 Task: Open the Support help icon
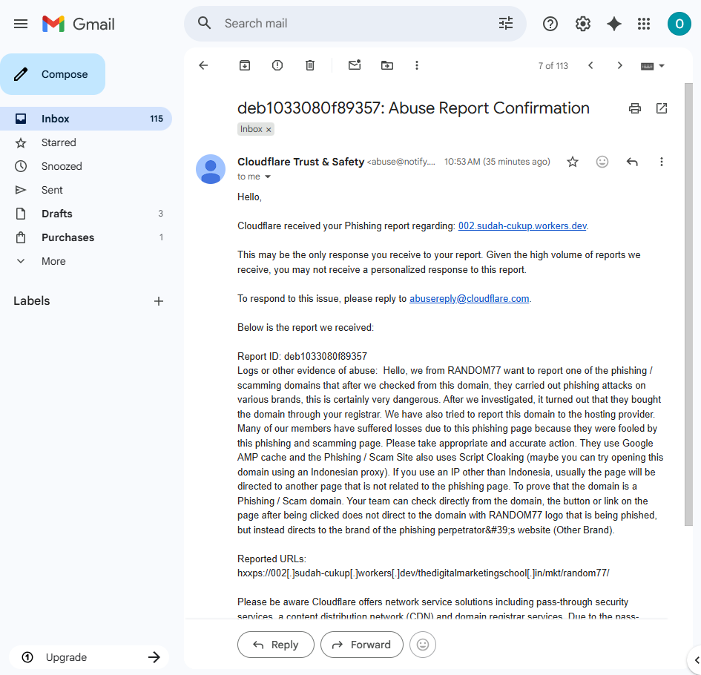550,24
